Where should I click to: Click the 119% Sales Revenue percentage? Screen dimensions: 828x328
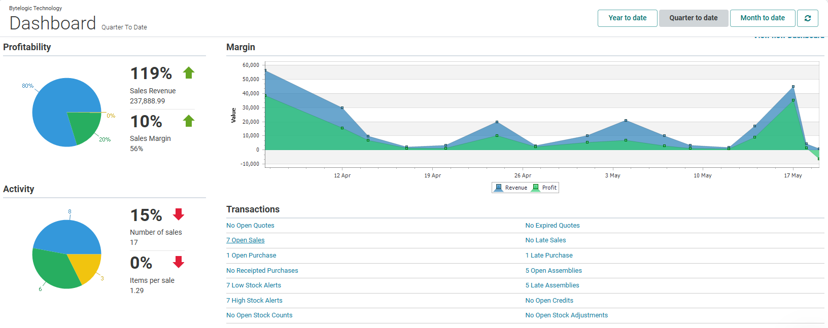coord(151,74)
